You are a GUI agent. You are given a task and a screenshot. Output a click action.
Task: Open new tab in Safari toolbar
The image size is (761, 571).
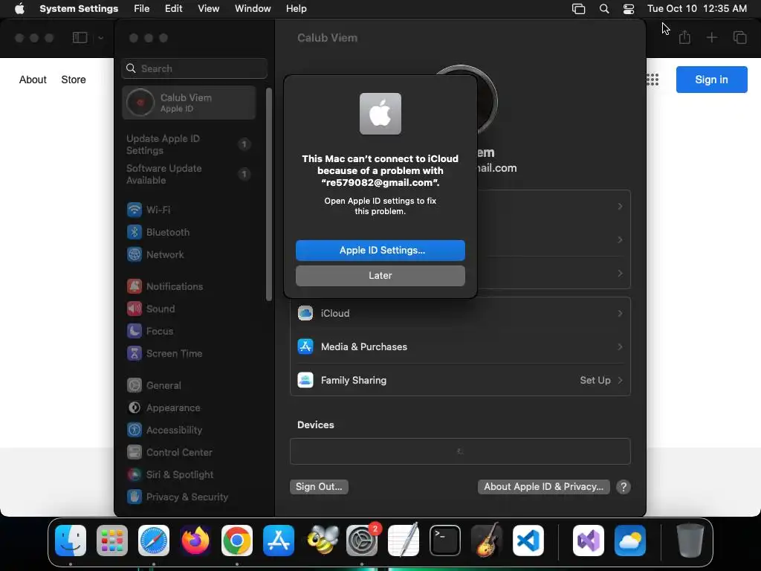[711, 37]
